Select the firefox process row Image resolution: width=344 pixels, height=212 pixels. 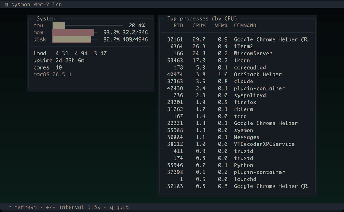point(237,102)
